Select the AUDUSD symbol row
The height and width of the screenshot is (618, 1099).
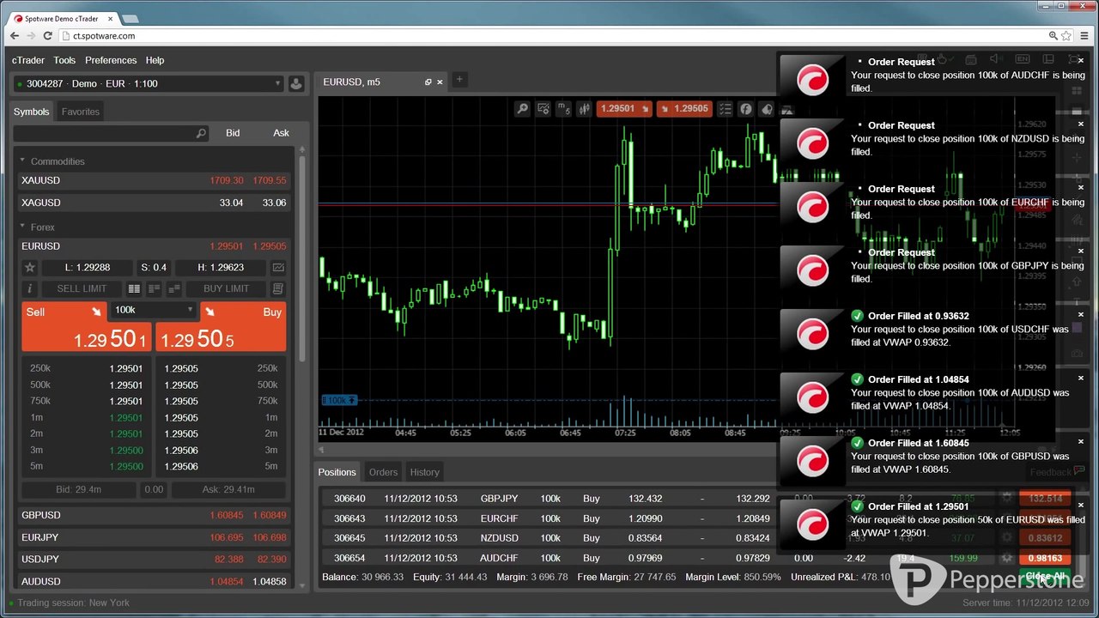154,581
